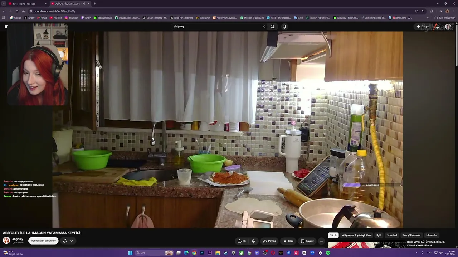458x257 pixels.
Task: Open the Instagram bookmark
Action: (x=71, y=18)
